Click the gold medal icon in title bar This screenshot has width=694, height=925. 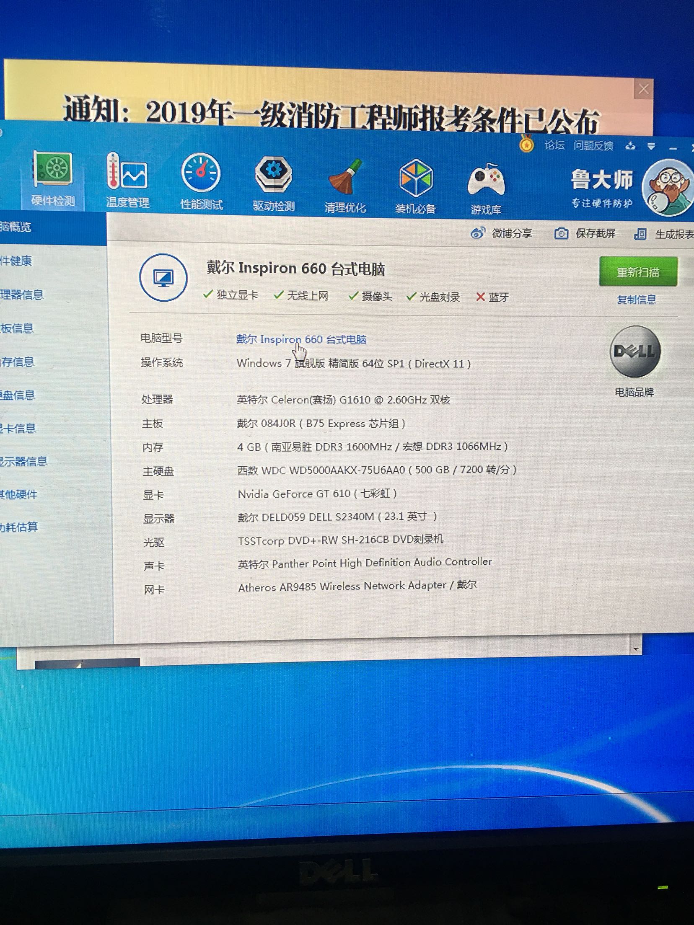[526, 144]
